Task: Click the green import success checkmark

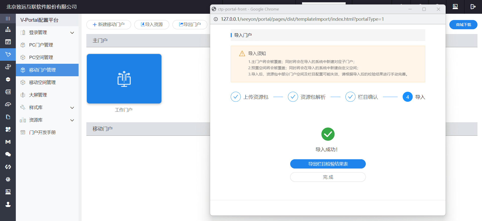Action: point(328,134)
